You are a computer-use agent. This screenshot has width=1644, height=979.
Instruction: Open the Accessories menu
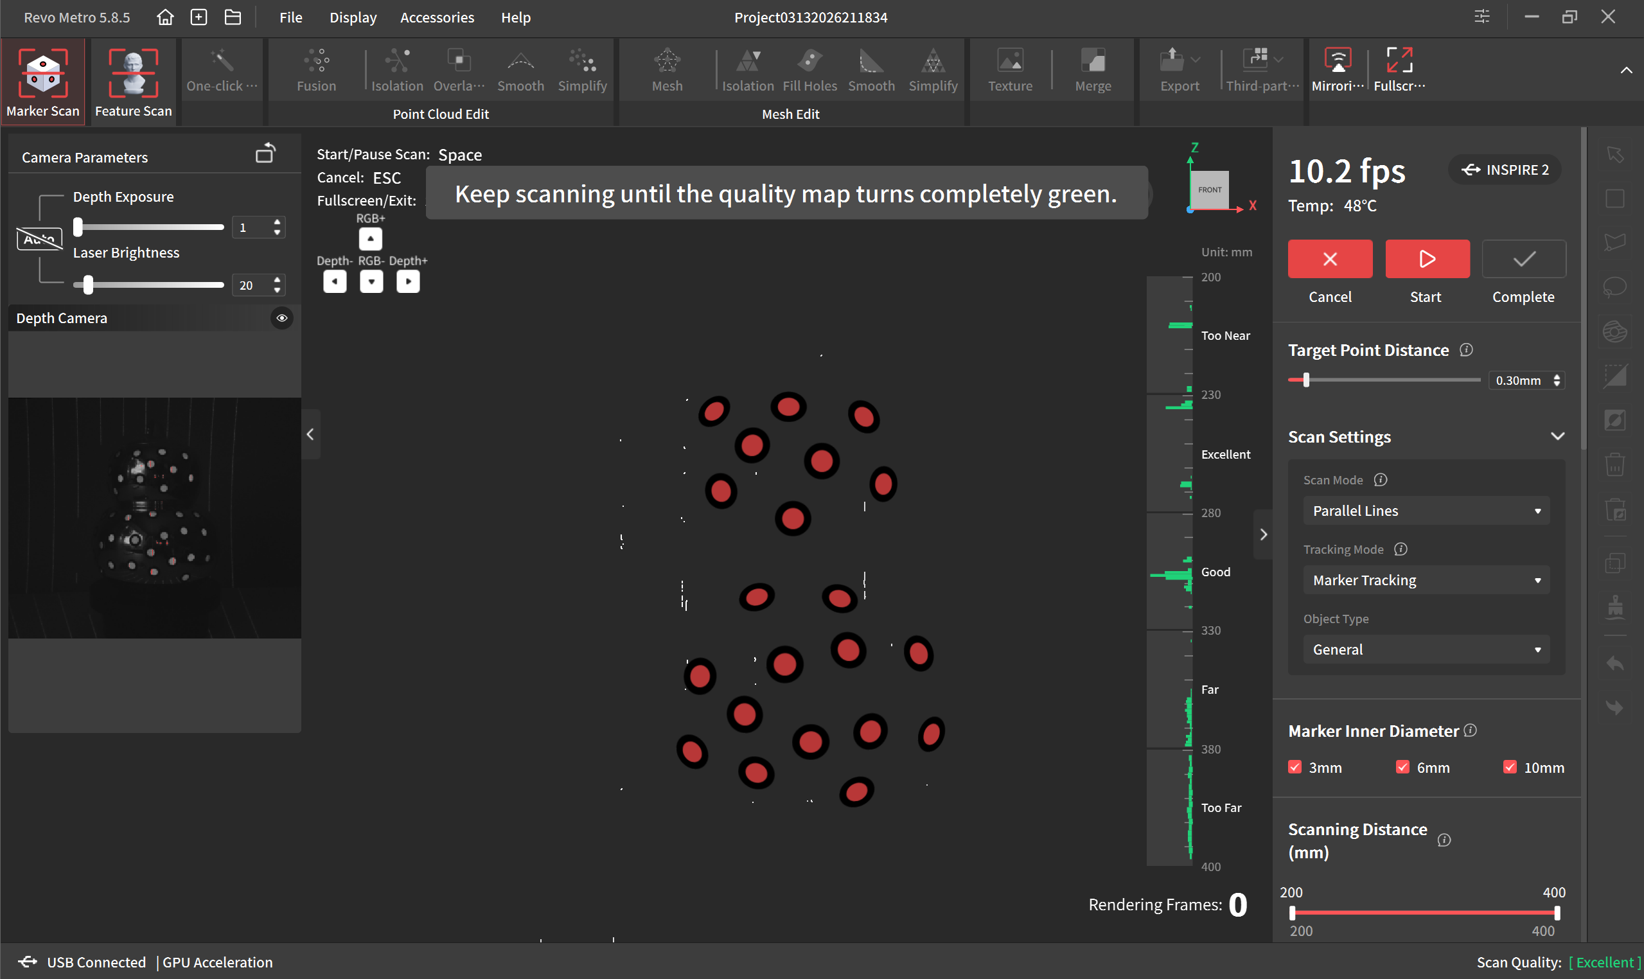tap(437, 17)
